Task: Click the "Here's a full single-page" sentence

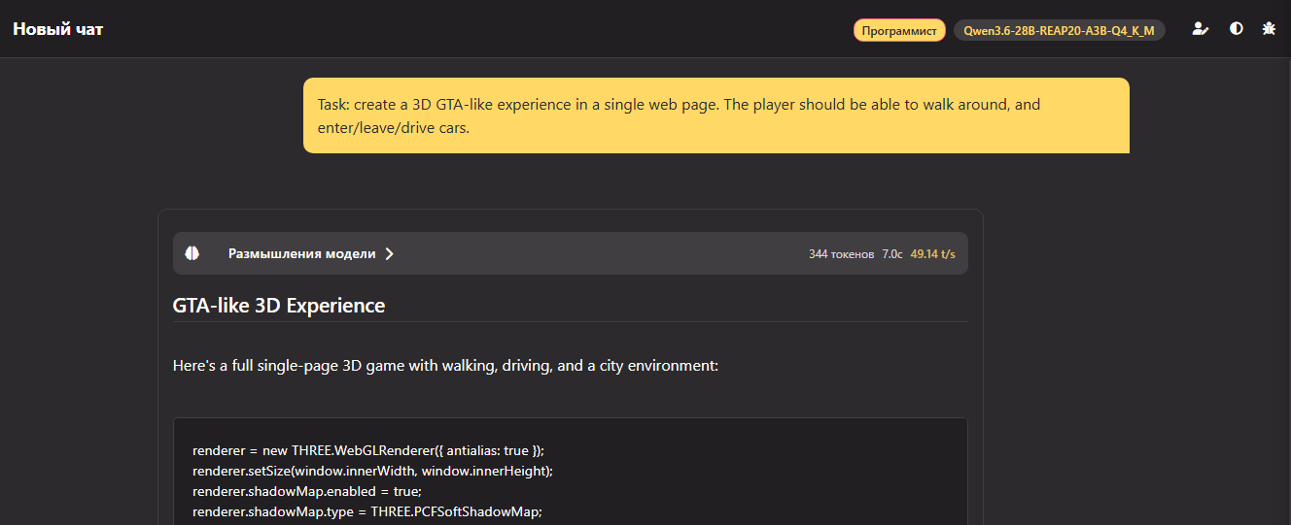Action: coord(445,367)
